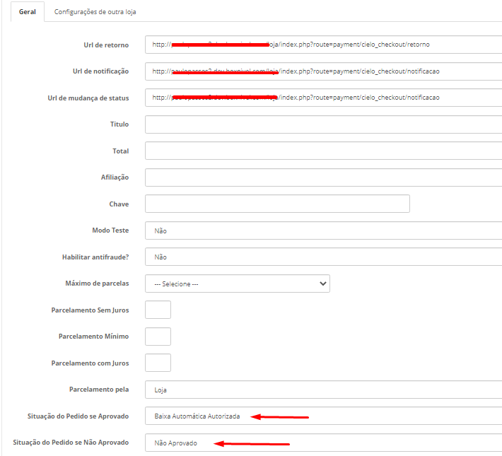Open the Situação do Pedido se Não Aprovado dropdown
The width and height of the screenshot is (502, 456).
pos(322,443)
